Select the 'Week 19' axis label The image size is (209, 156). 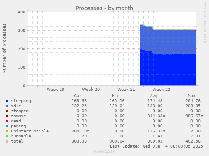56,90
